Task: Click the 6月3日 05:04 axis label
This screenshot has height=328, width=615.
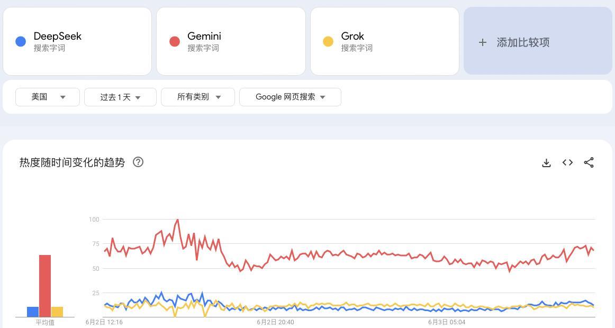Action: pos(447,322)
